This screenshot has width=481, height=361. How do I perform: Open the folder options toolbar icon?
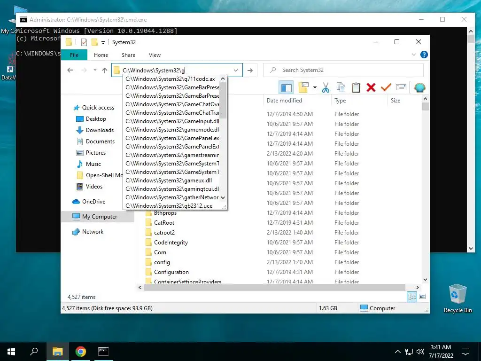click(x=303, y=88)
